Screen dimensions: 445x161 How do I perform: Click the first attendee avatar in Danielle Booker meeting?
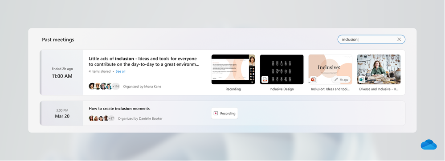[91, 118]
